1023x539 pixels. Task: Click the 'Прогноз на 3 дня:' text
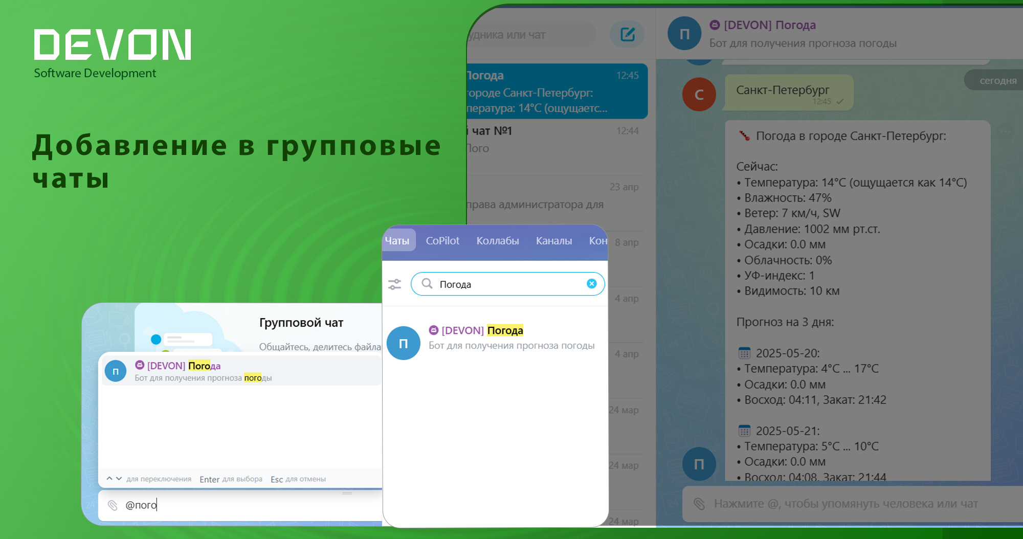point(785,322)
